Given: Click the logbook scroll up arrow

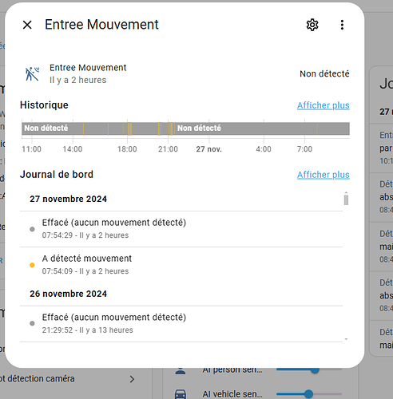Looking at the screenshot, I should click(x=346, y=192).
